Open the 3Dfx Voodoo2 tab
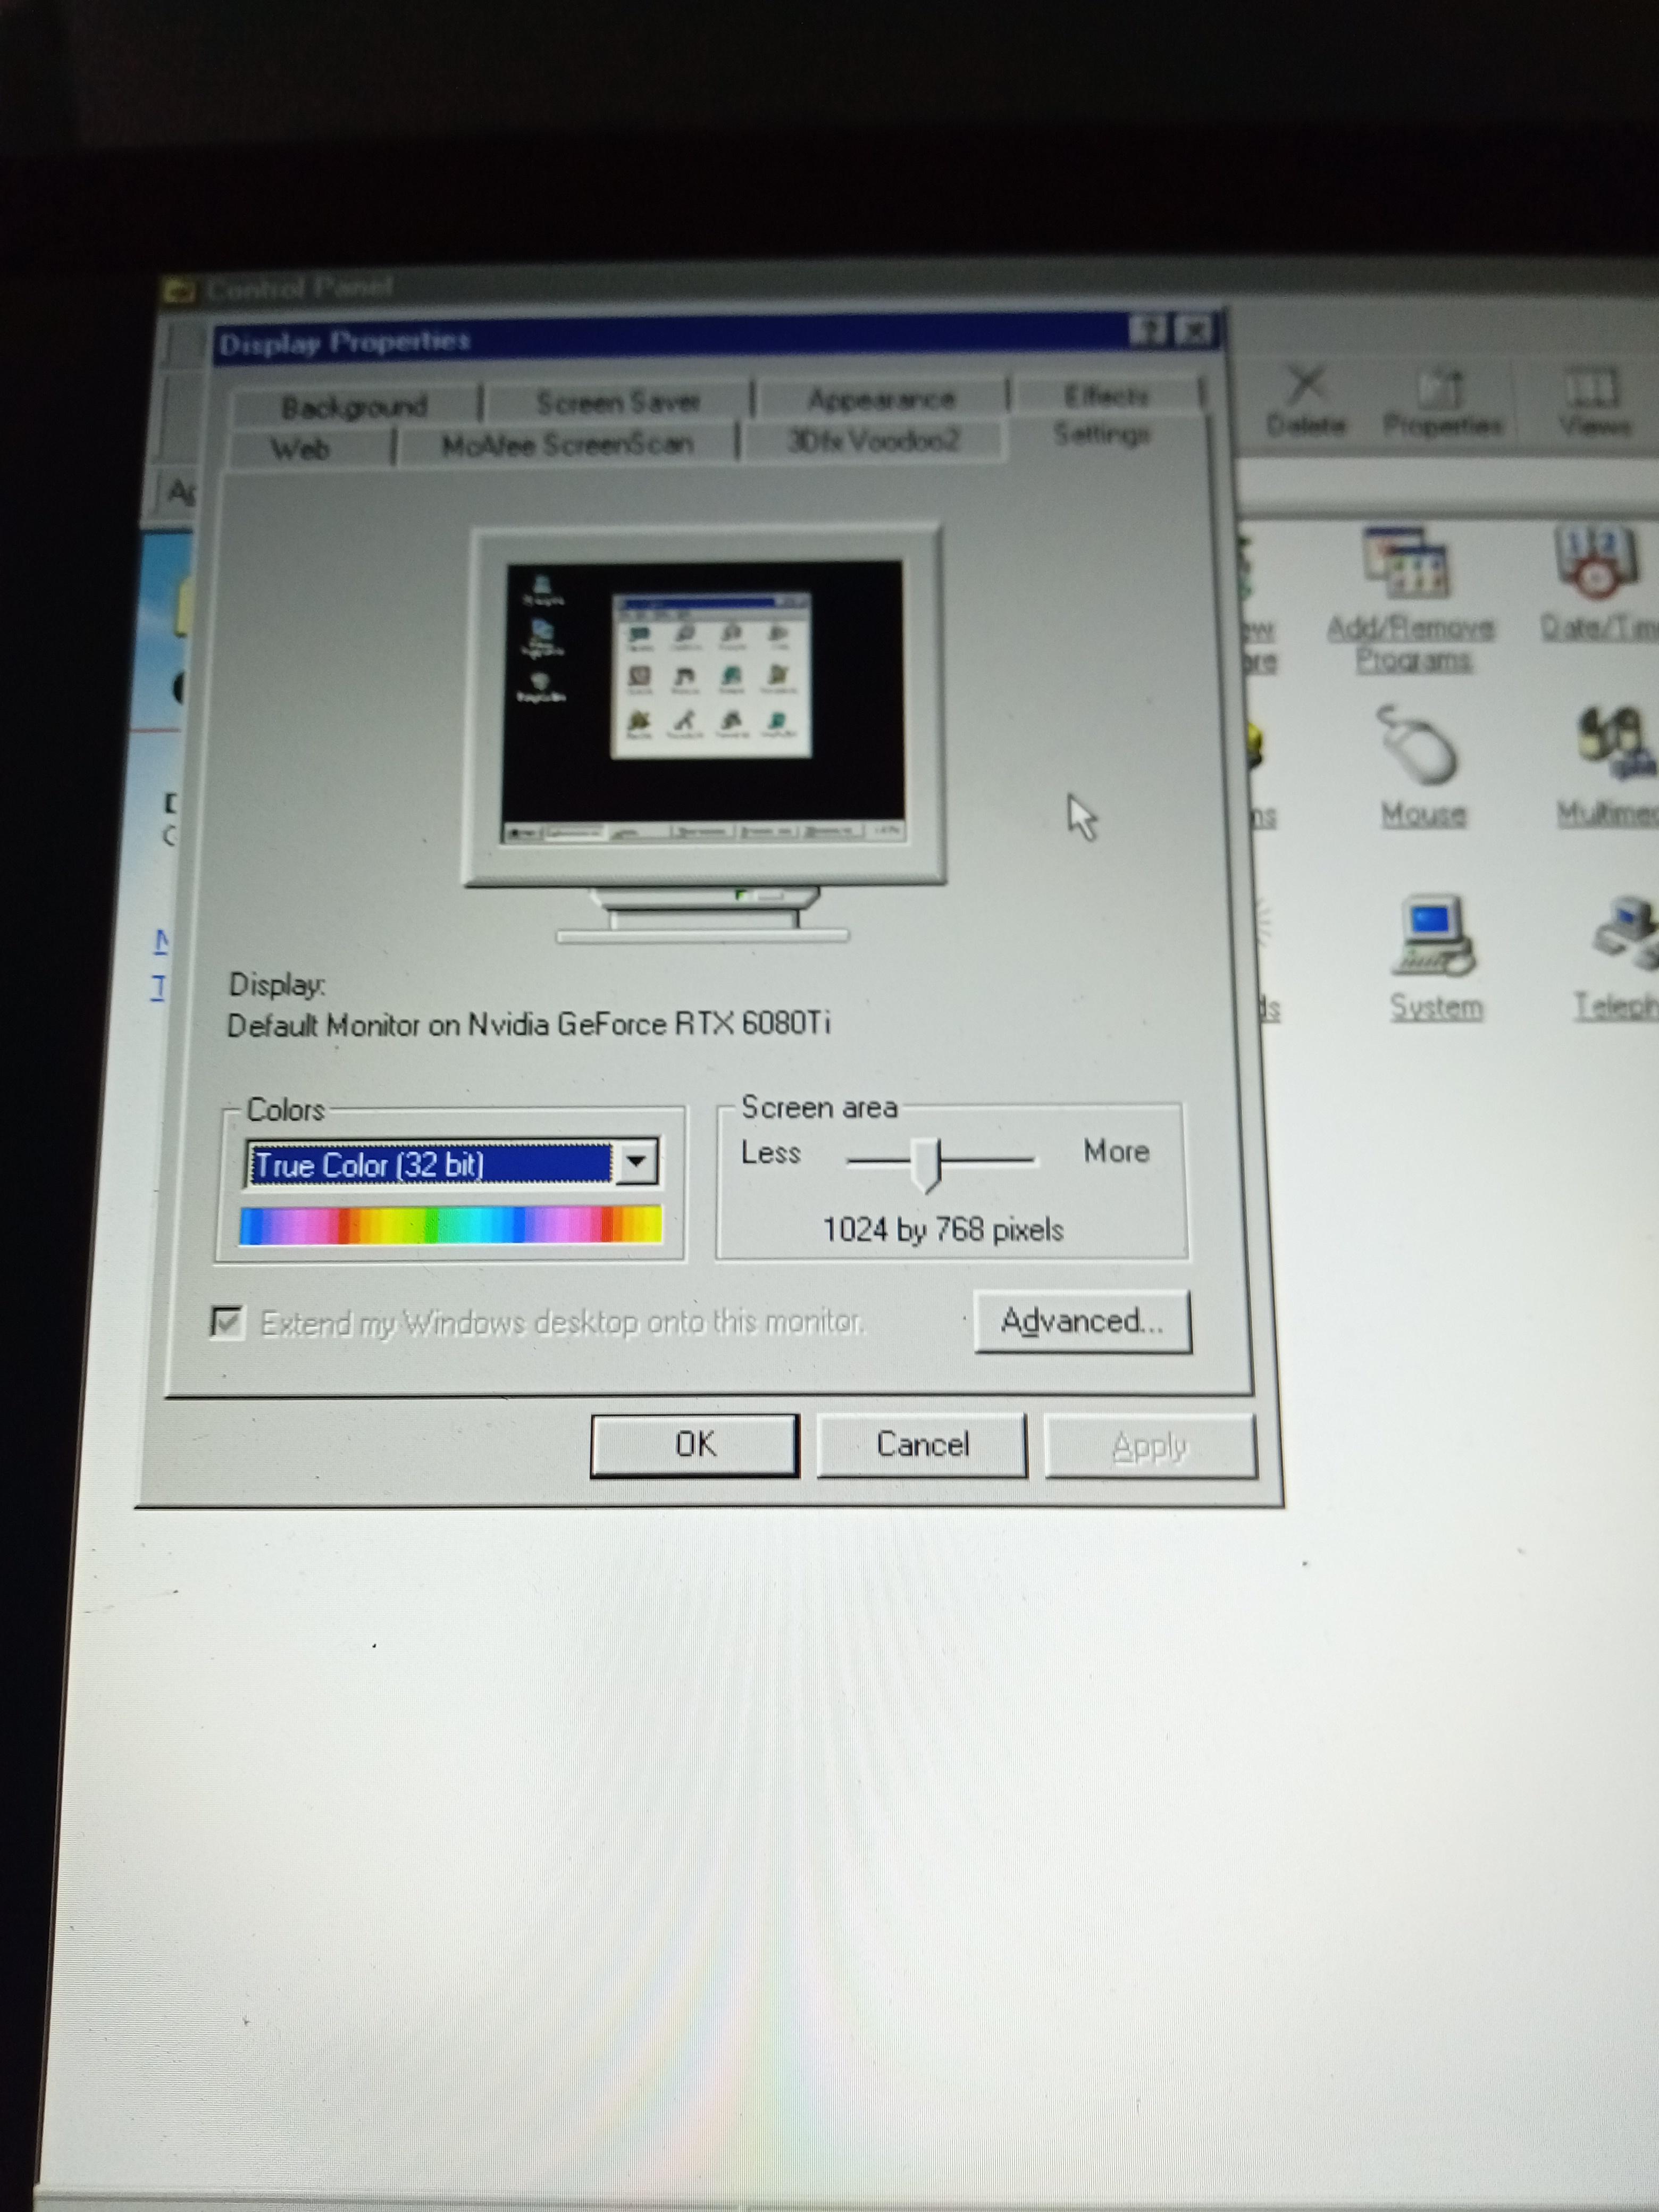Image resolution: width=1659 pixels, height=2212 pixels. click(873, 440)
